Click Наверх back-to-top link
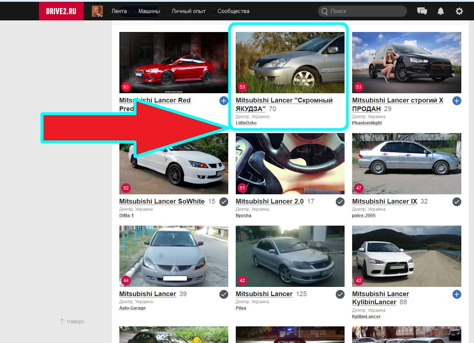Screen dimensions: 474x343 (72, 321)
